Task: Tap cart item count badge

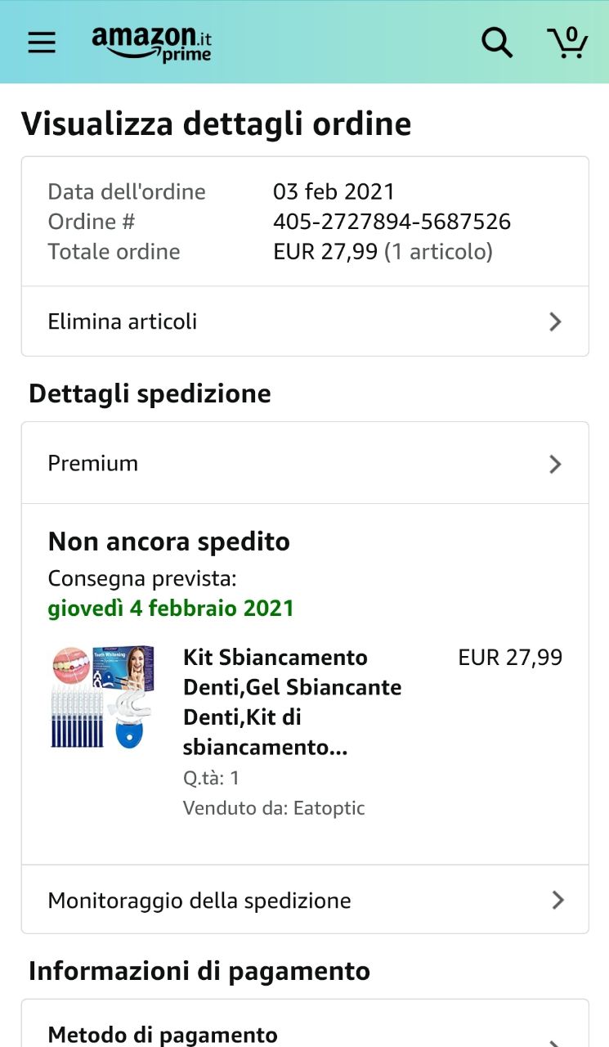Action: coord(571,35)
